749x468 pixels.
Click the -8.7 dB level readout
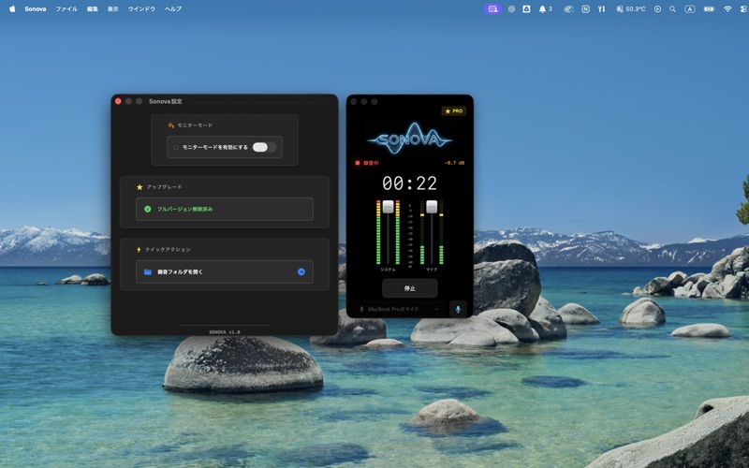[454, 163]
